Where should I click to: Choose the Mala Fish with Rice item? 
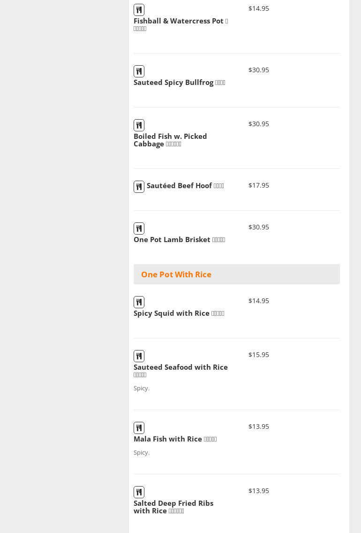[x=168, y=439]
